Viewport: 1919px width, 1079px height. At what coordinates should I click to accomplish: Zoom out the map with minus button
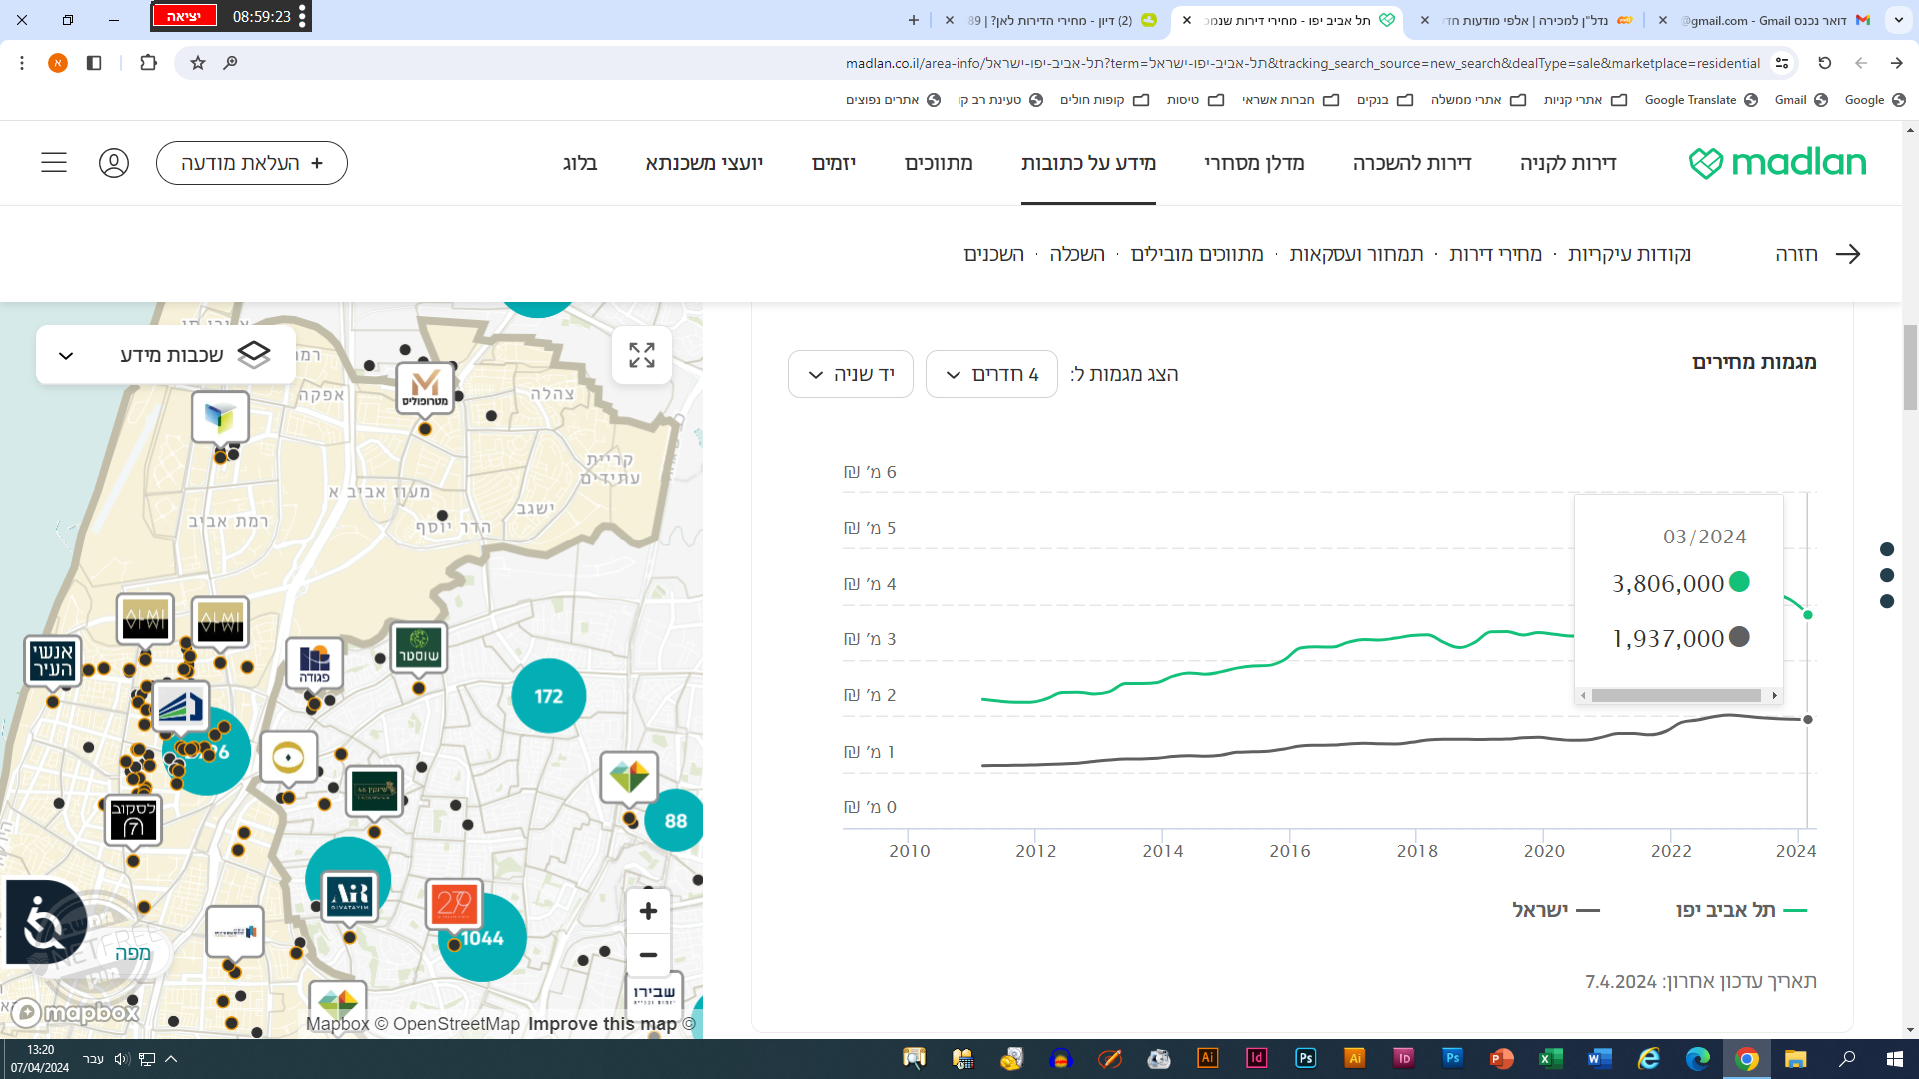coord(648,956)
